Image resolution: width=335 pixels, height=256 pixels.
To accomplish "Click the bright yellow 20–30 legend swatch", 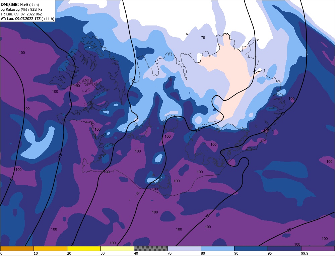I will (84, 249).
